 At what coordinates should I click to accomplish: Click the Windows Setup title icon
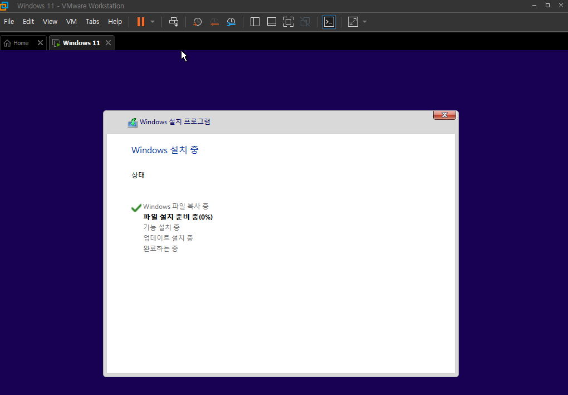point(133,123)
